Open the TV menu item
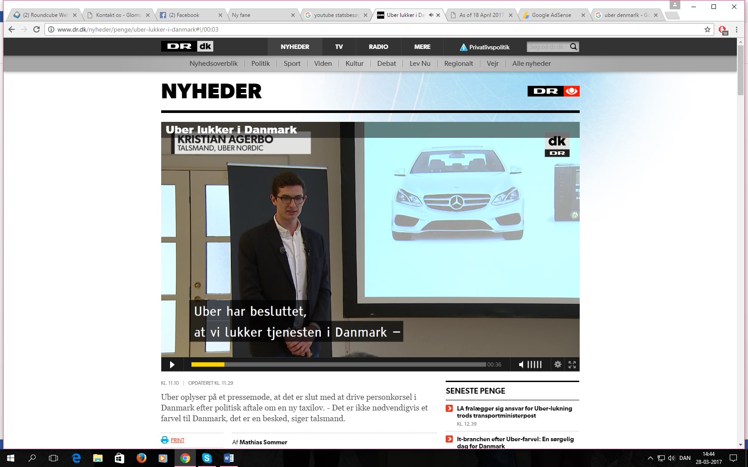 pyautogui.click(x=339, y=47)
